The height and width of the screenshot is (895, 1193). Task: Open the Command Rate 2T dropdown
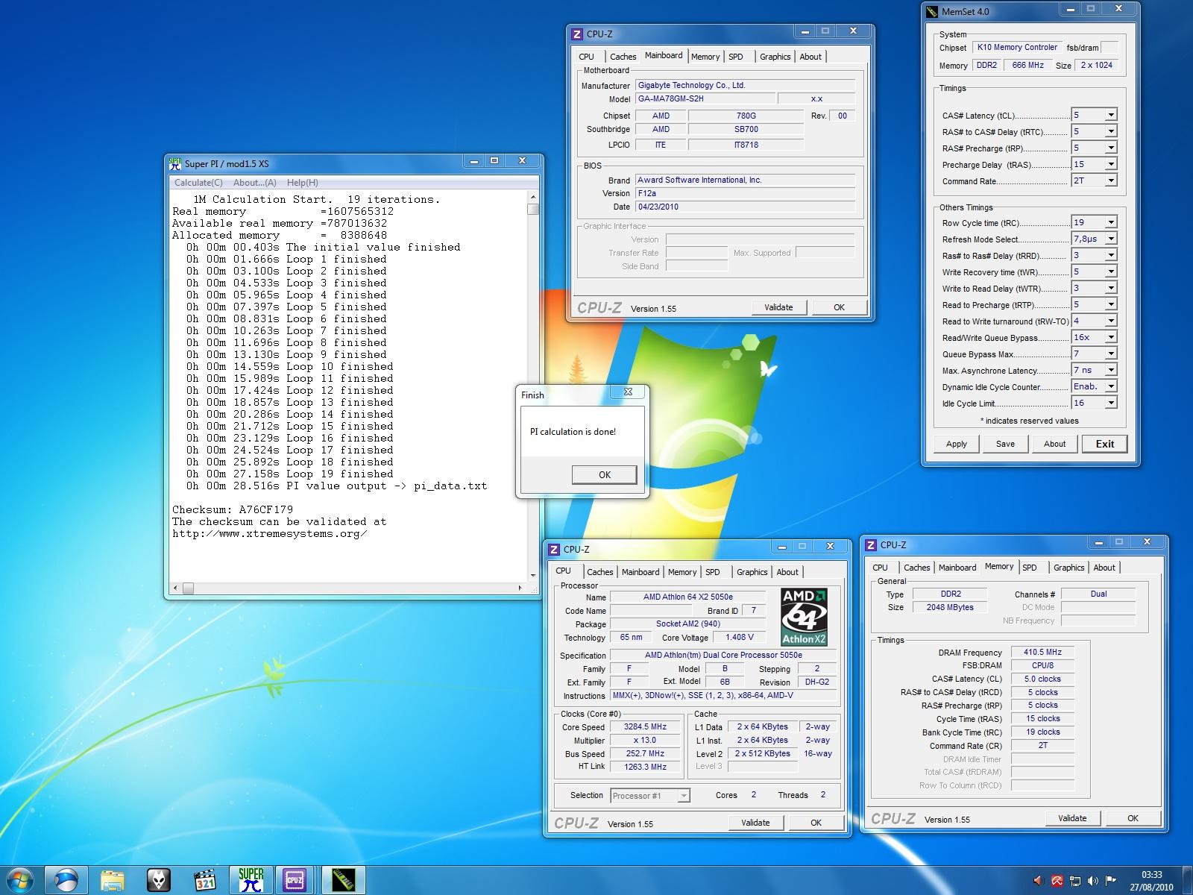[x=1111, y=180]
